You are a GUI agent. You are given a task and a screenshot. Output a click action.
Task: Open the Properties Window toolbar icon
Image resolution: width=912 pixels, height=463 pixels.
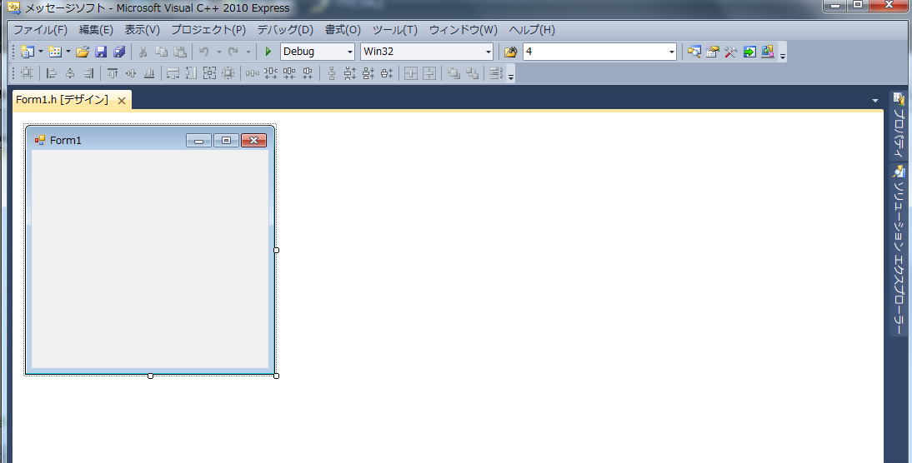point(713,52)
